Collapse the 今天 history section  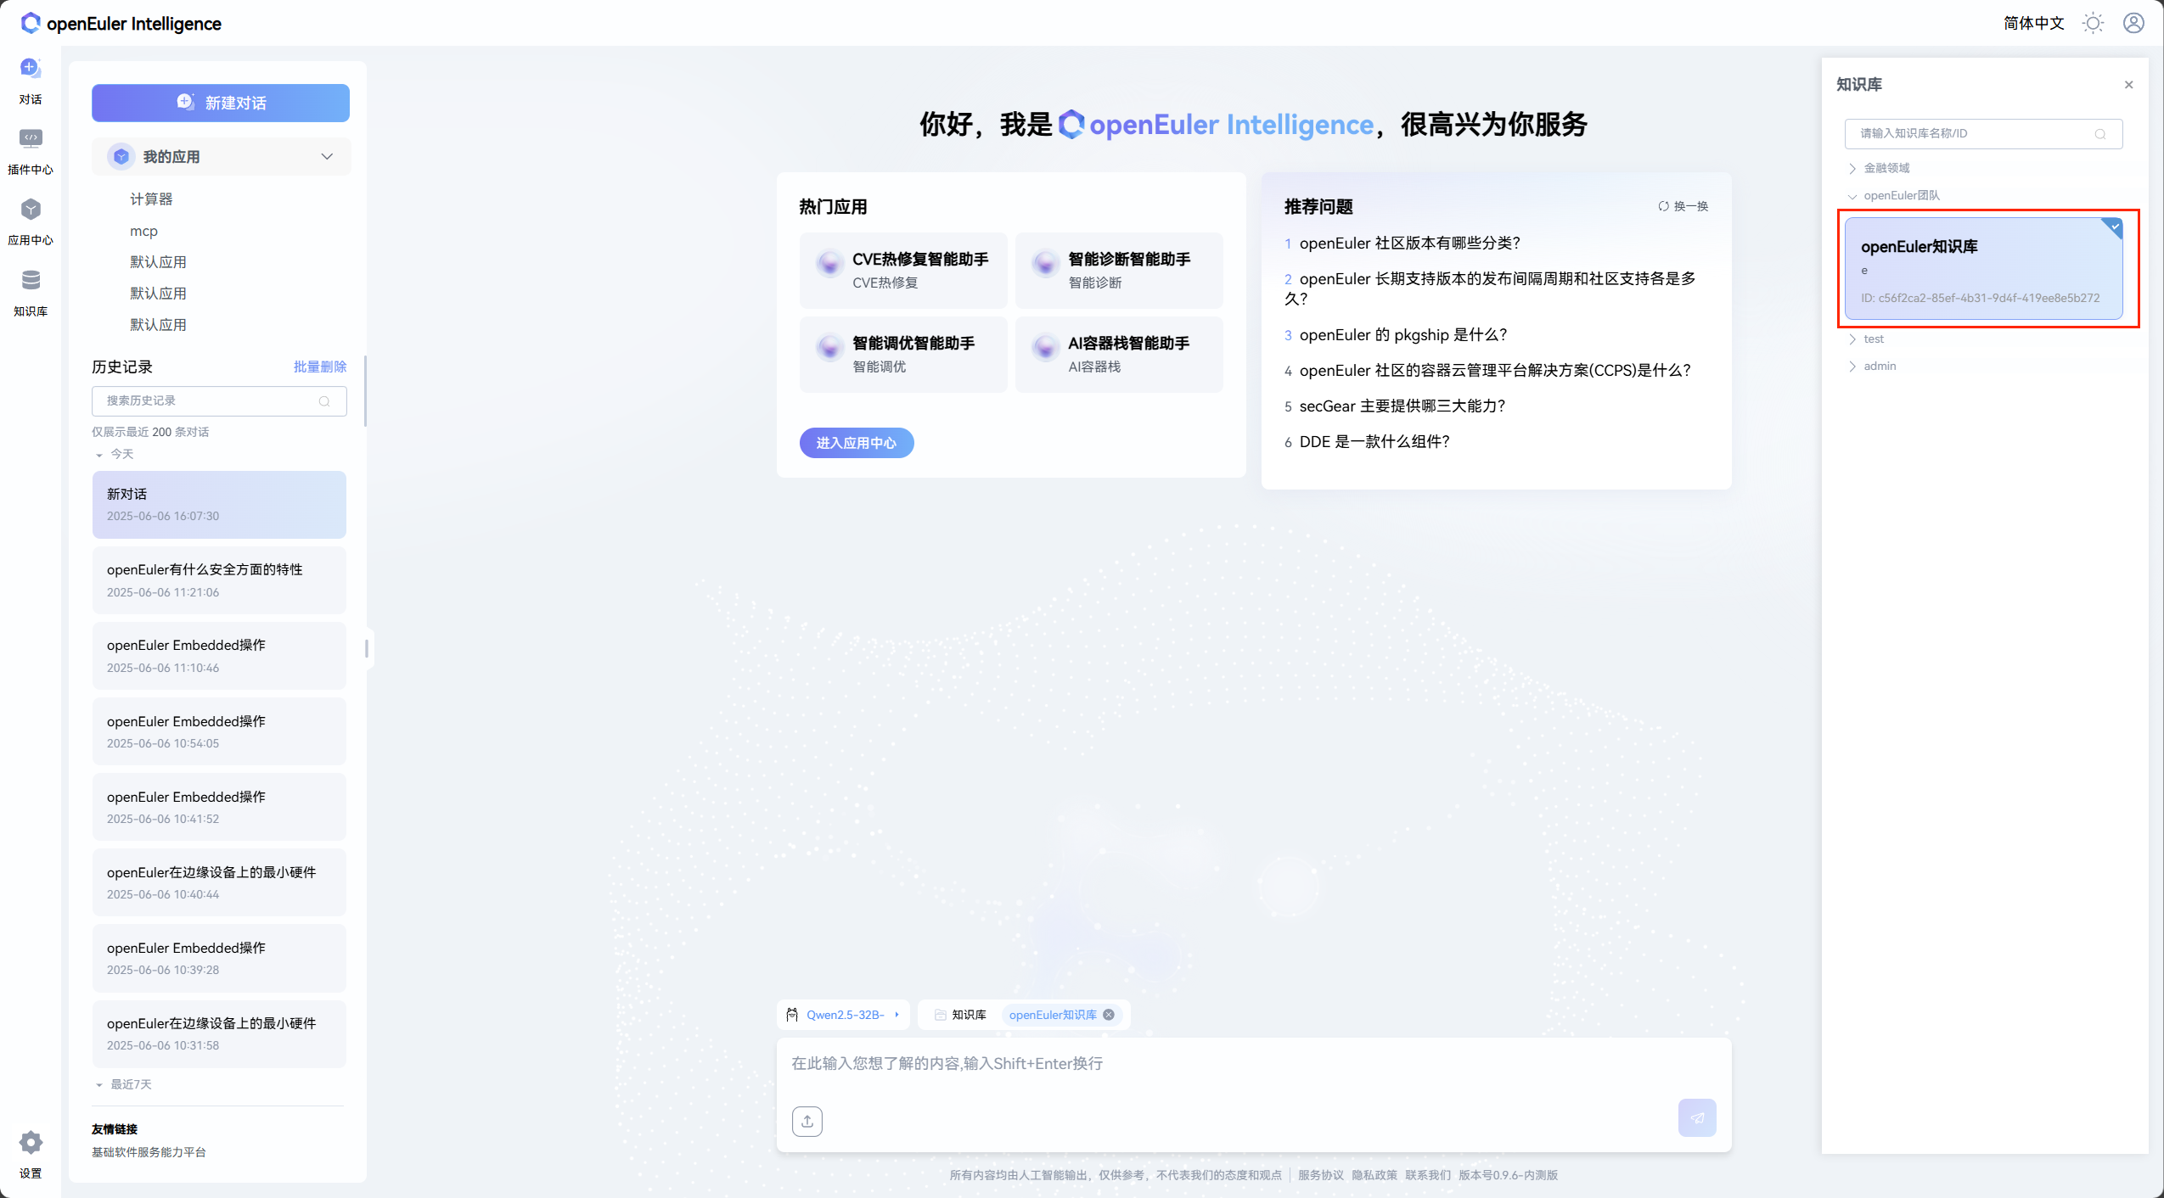[x=99, y=455]
